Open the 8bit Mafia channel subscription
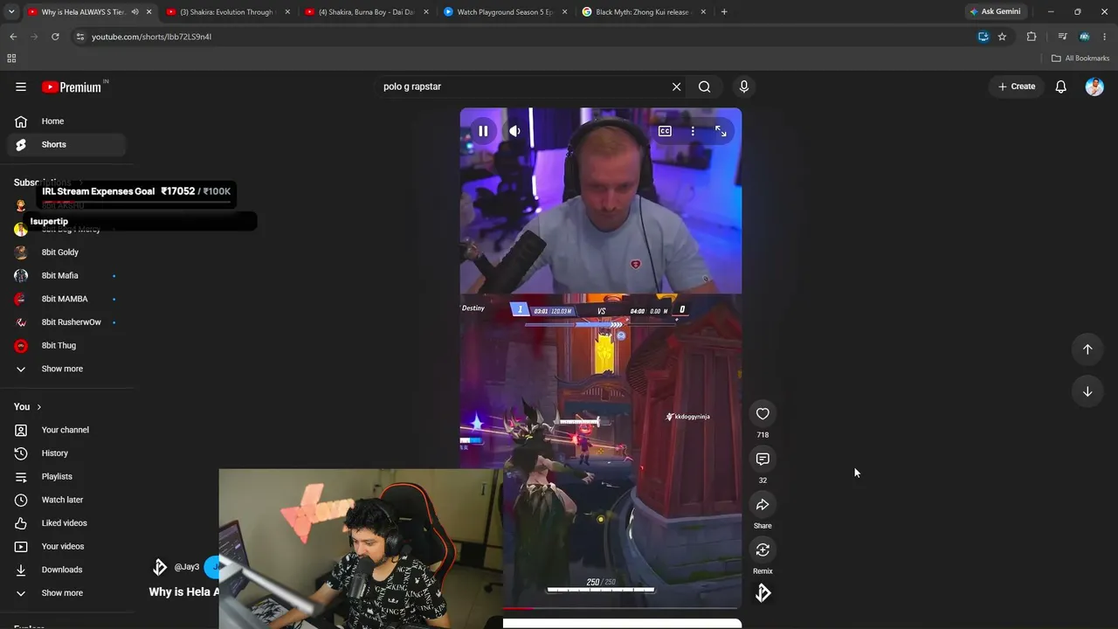Image resolution: width=1118 pixels, height=629 pixels. pos(66,275)
